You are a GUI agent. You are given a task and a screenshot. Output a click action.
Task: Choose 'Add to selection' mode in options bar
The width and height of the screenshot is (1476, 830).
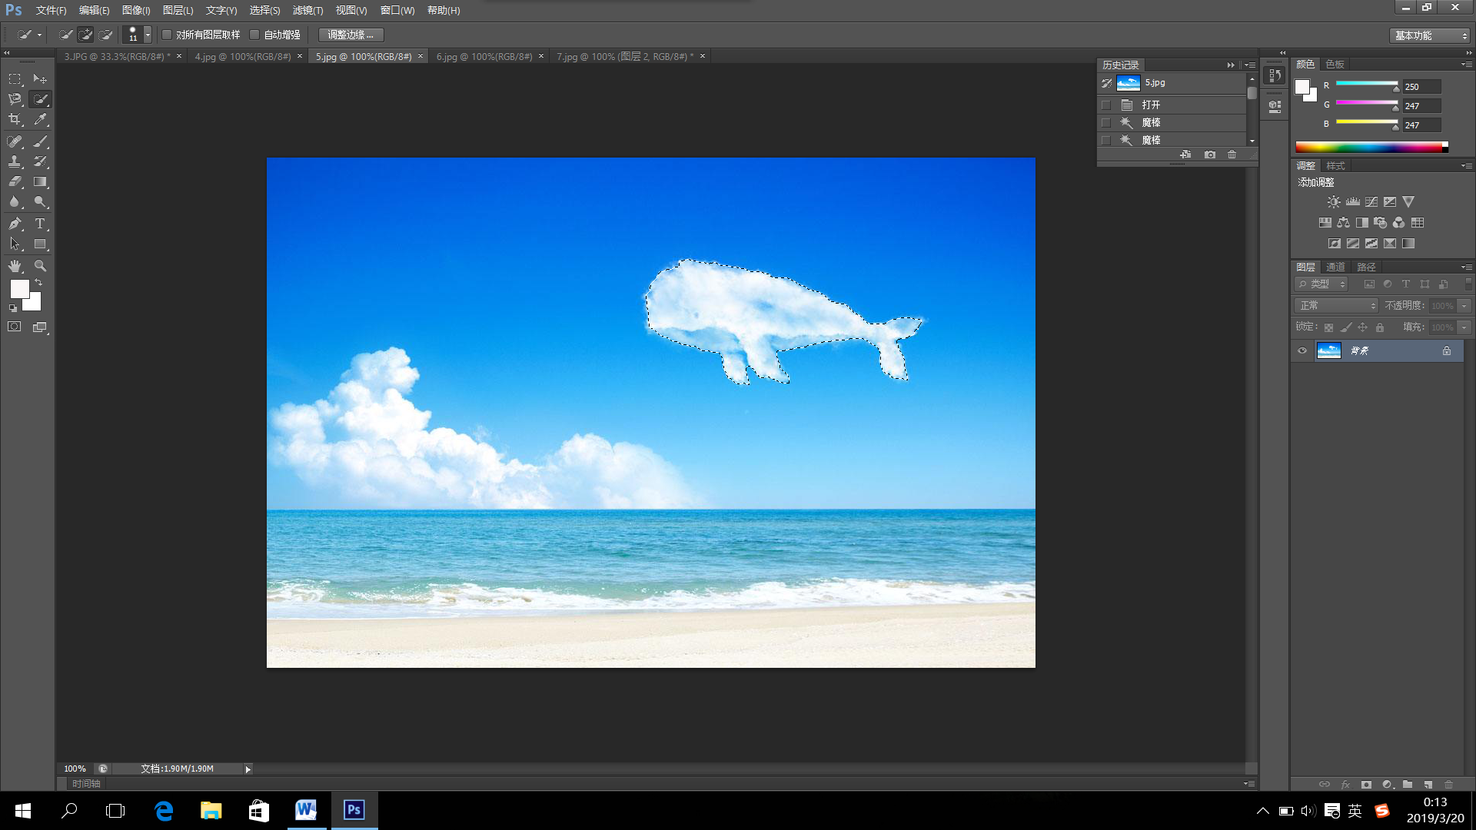(x=86, y=35)
